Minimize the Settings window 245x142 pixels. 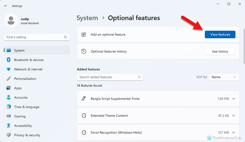(218, 4)
